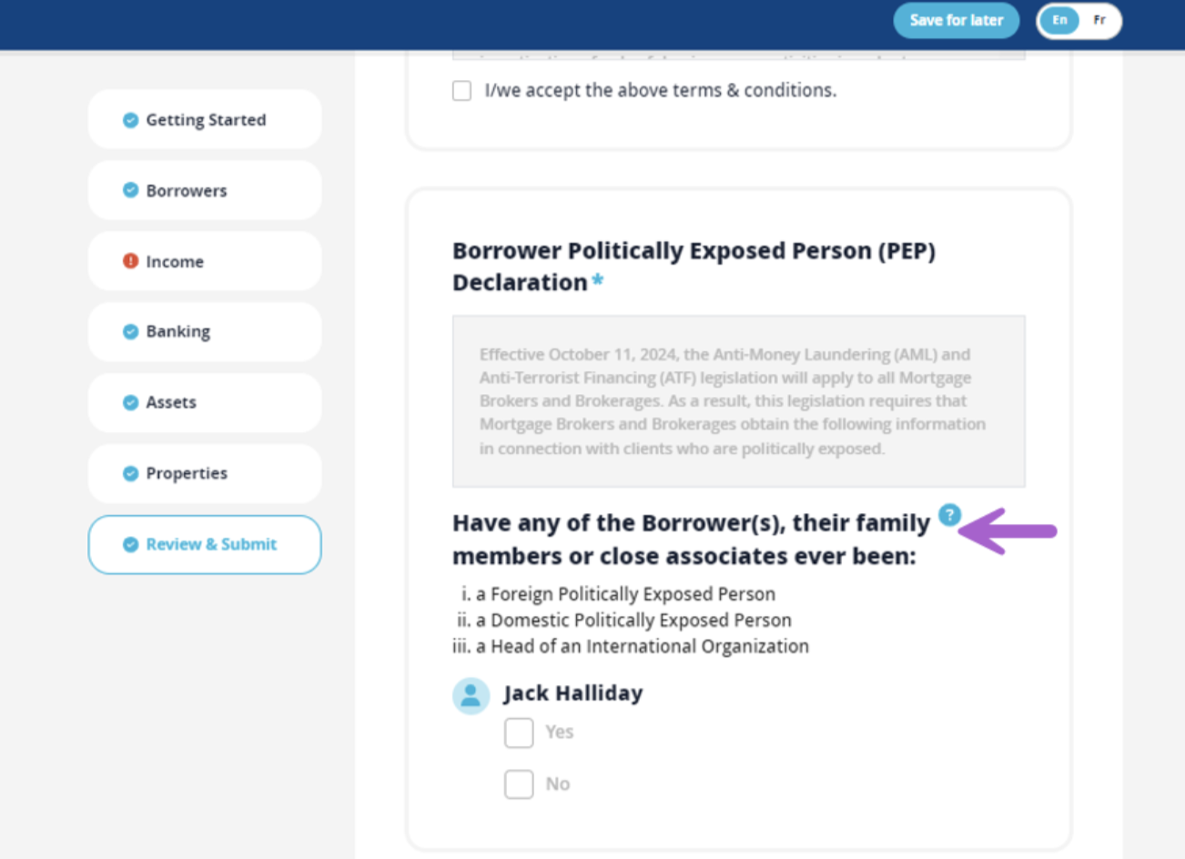Click the Banking checkmark icon
The width and height of the screenshot is (1185, 859).
130,331
